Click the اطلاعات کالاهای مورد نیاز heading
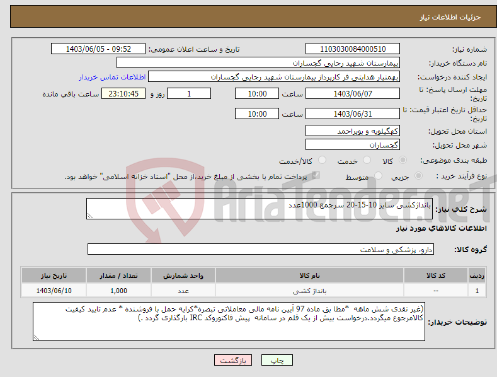This screenshot has height=377, width=497. point(441,228)
